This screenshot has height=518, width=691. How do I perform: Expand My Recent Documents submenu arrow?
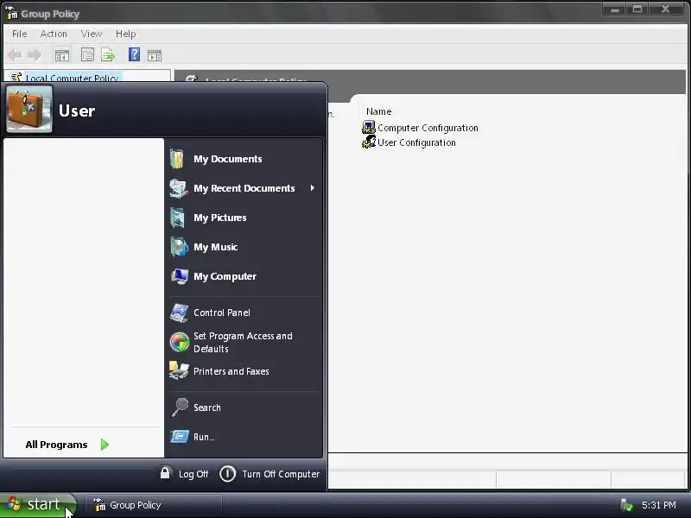tap(313, 188)
